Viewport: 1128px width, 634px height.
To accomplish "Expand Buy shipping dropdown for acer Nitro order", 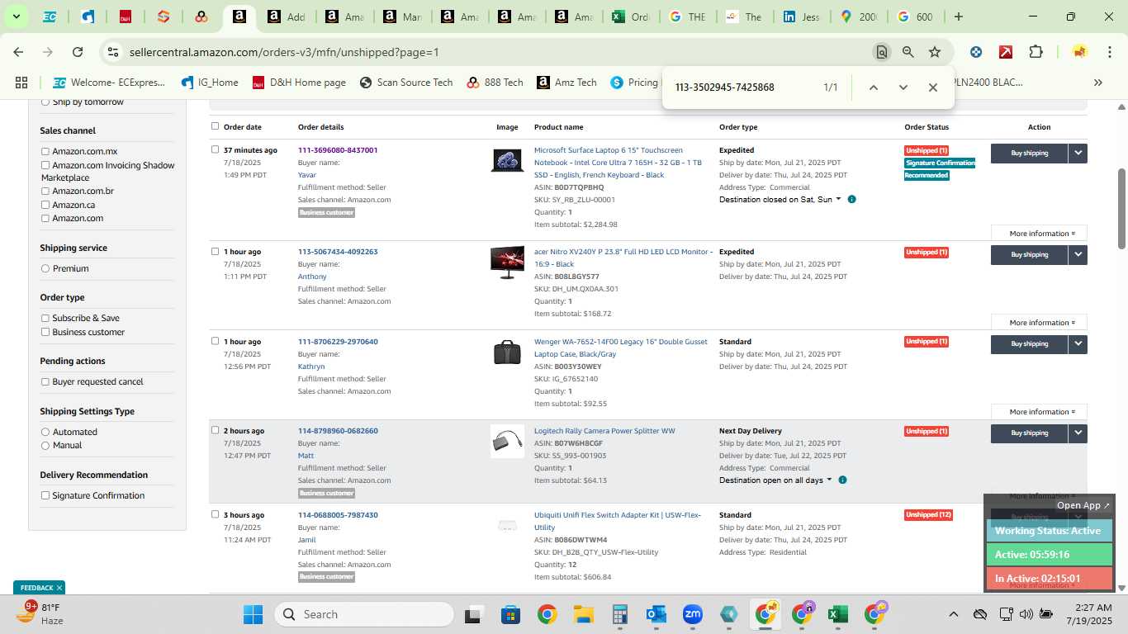I will [1078, 255].
